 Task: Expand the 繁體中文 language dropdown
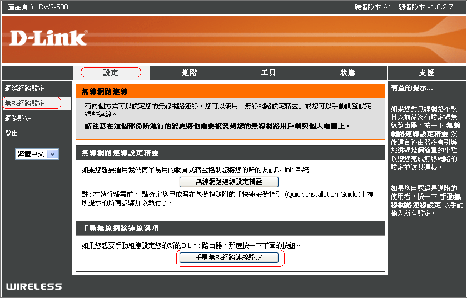coord(37,154)
